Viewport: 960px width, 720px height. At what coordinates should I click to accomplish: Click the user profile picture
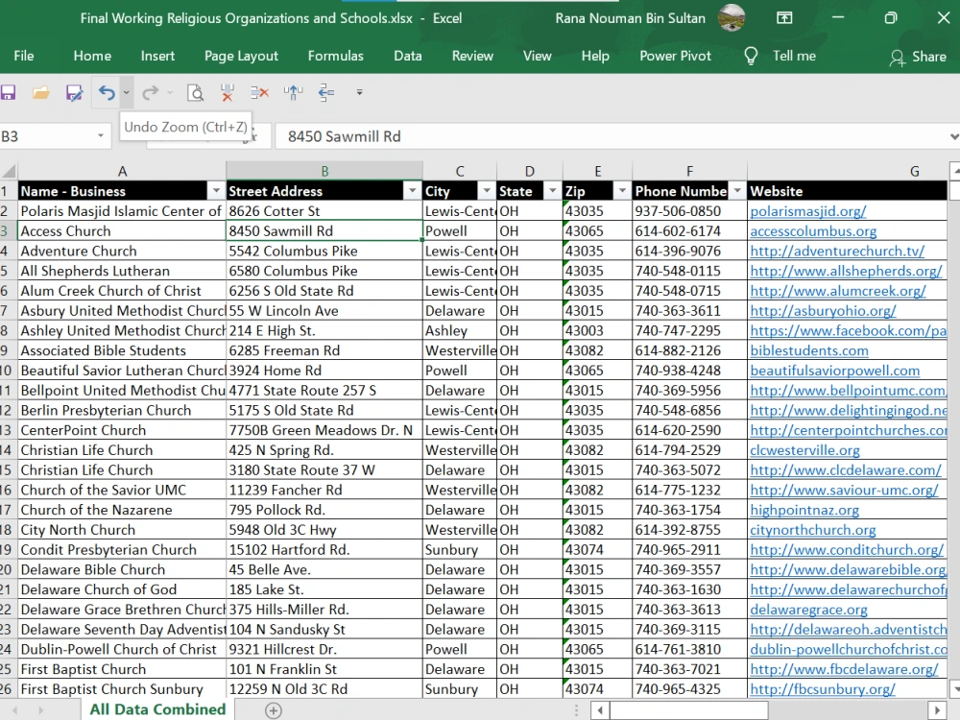731,17
